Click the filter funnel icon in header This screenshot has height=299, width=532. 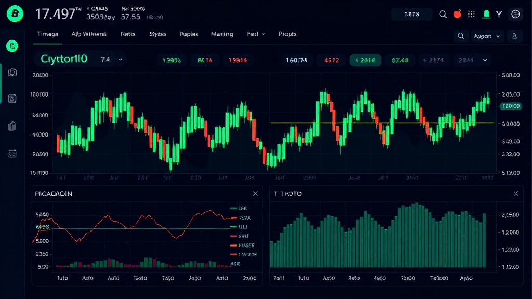click(499, 14)
